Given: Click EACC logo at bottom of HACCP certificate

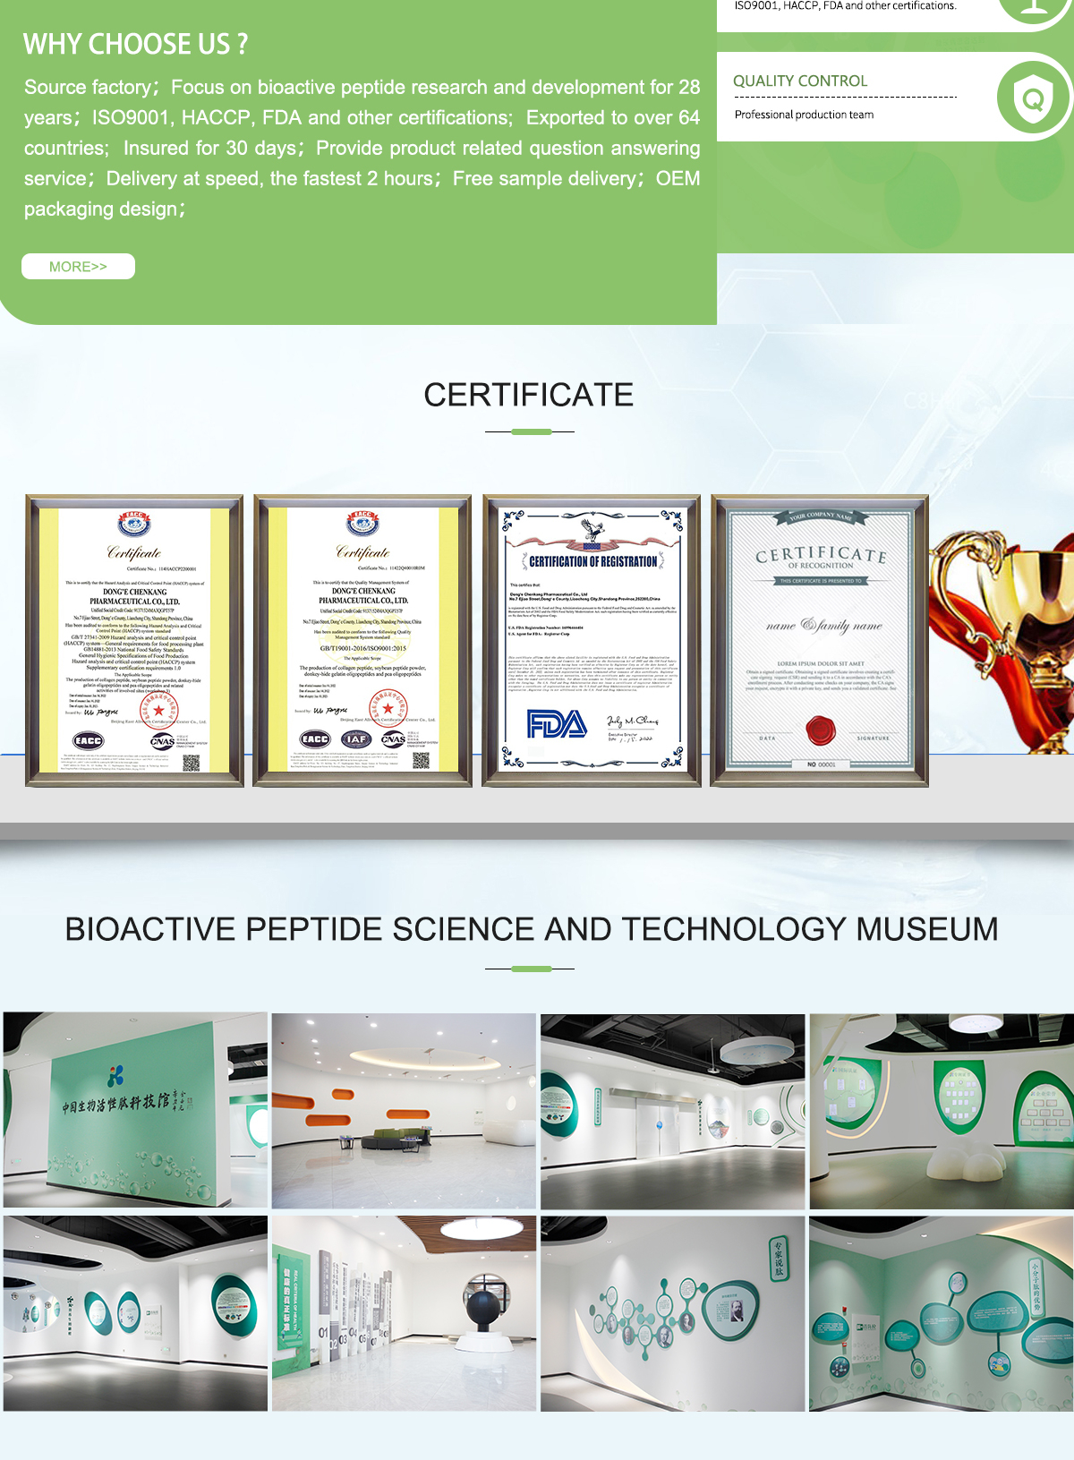Looking at the screenshot, I should pyautogui.click(x=89, y=740).
